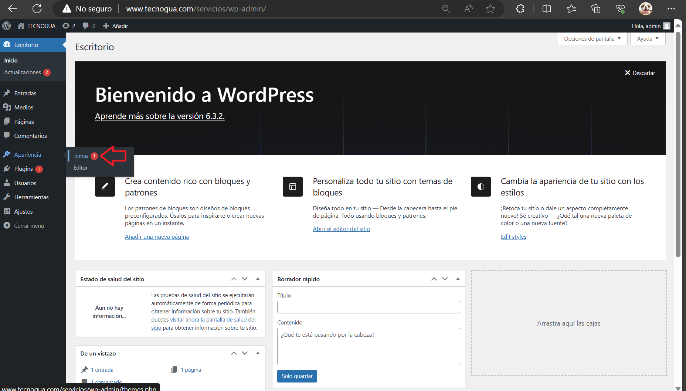Move Estado de salud del sitio box up
The width and height of the screenshot is (686, 391).
click(x=234, y=279)
